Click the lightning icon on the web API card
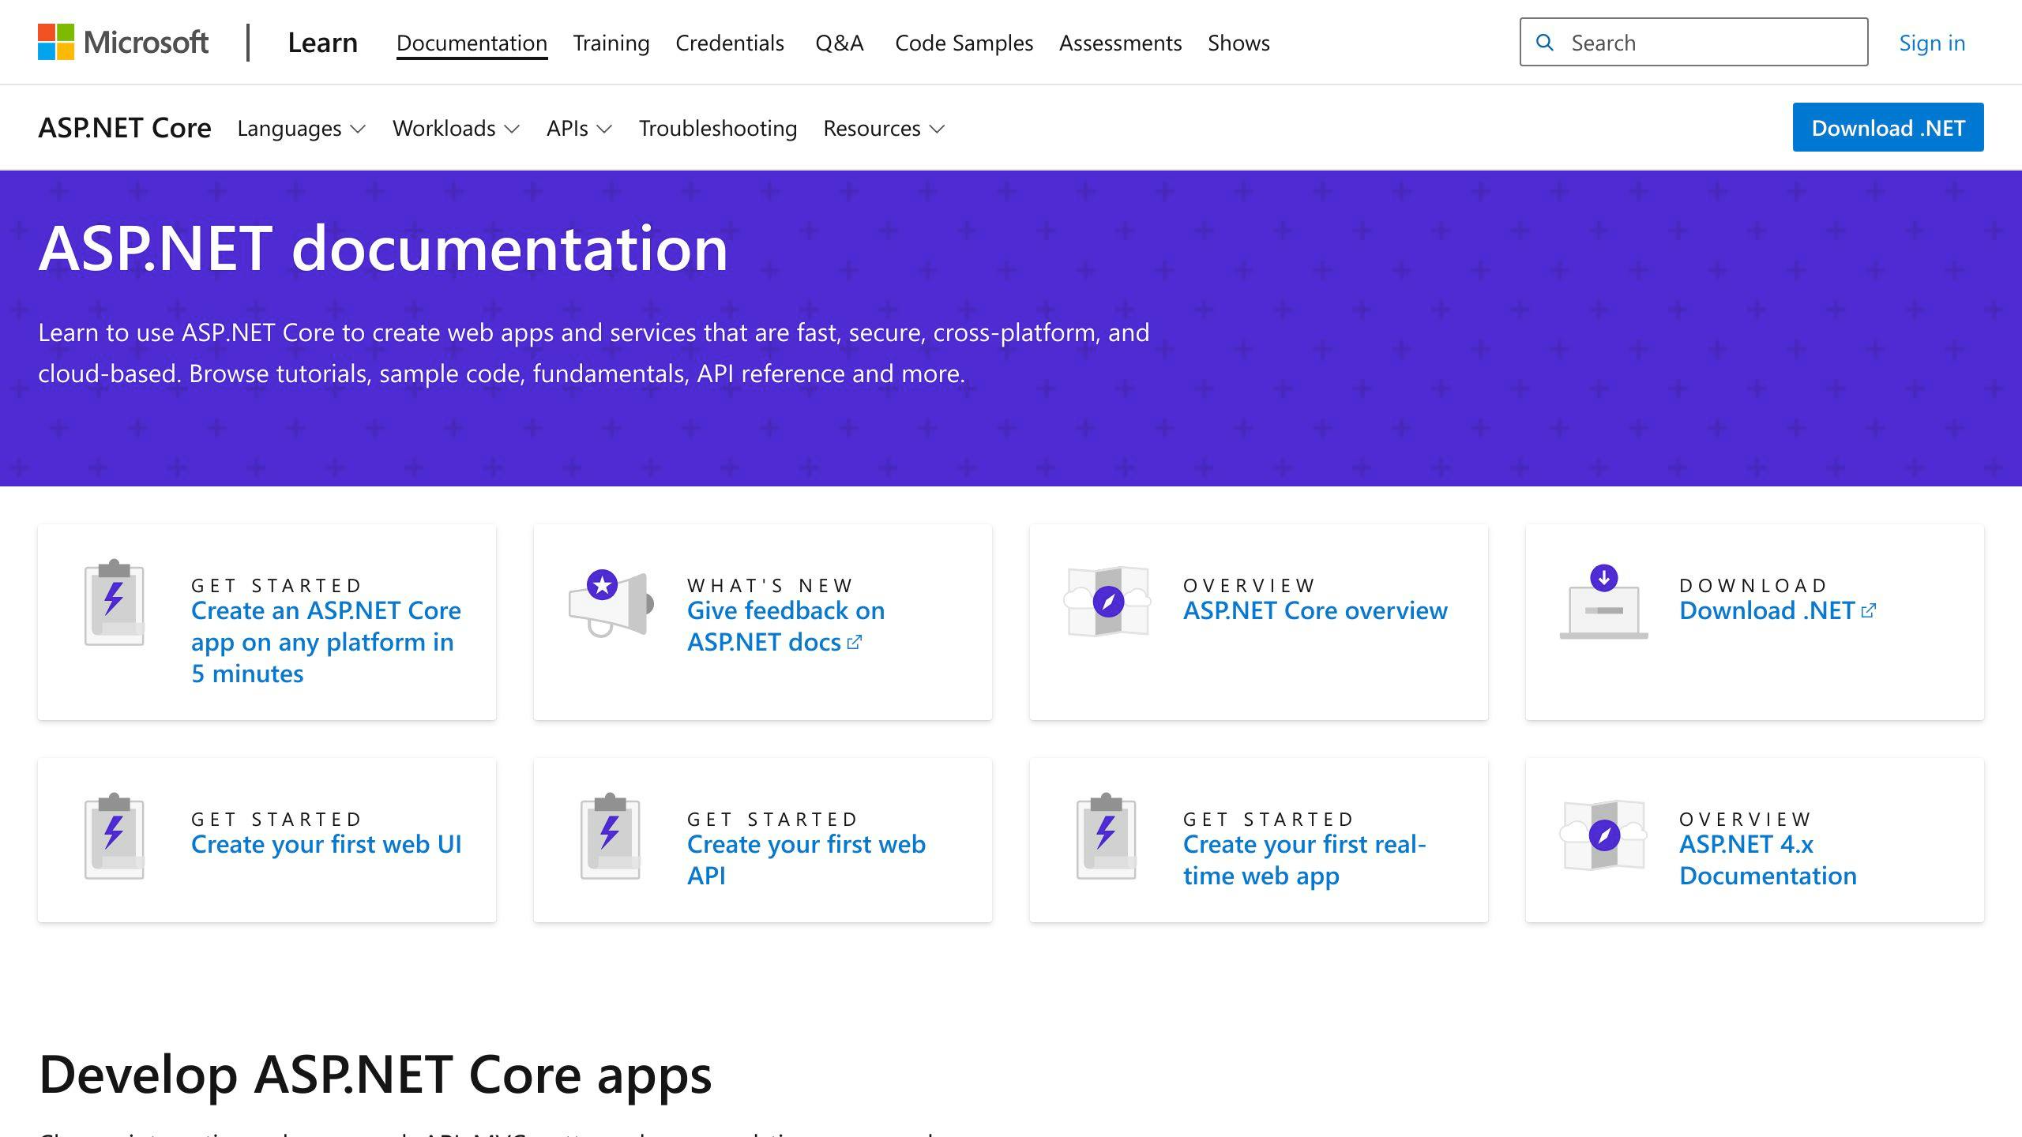The width and height of the screenshot is (2022, 1137). click(610, 835)
